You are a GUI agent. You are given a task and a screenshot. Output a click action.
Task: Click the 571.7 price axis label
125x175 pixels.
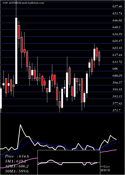(116, 110)
